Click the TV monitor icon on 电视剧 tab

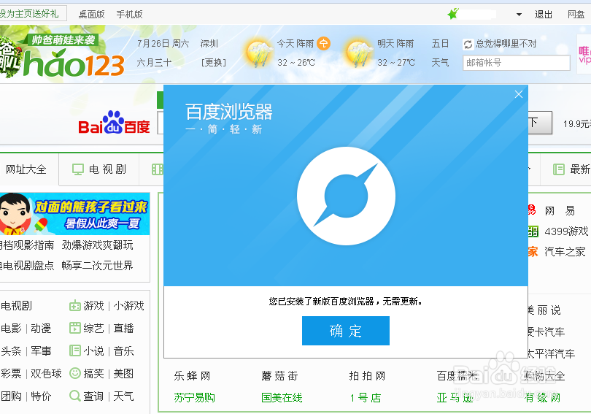click(78, 169)
